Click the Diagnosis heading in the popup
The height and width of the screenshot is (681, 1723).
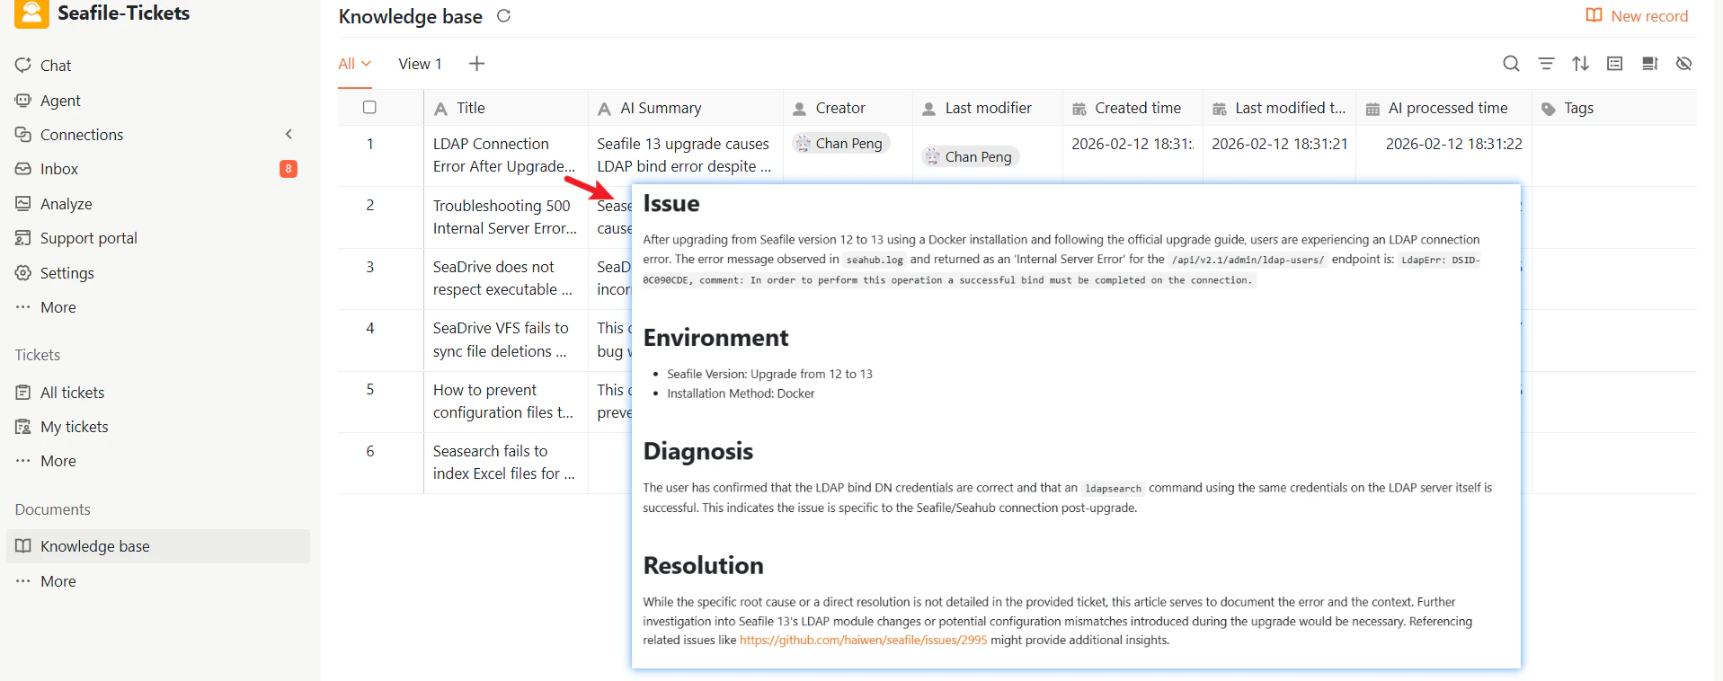pos(698,451)
